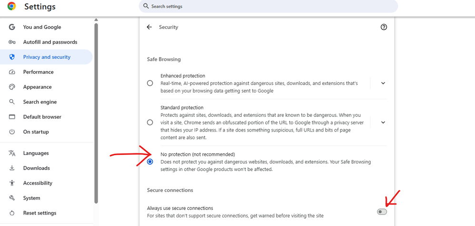
Task: Click the Appearance palette icon
Action: [x=12, y=87]
